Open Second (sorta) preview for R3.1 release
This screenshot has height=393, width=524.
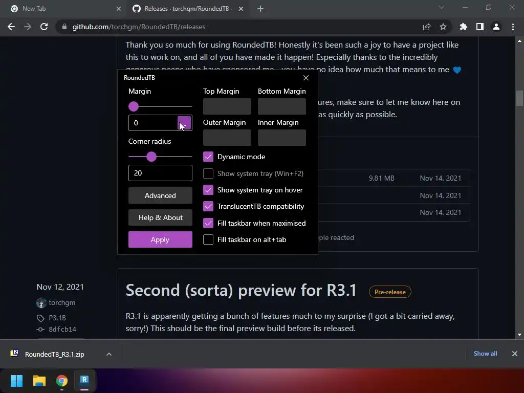pos(241,290)
